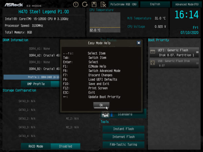203x152 pixels.
Task: Click SATA3_3: N/A storage entry
Action: (27, 127)
